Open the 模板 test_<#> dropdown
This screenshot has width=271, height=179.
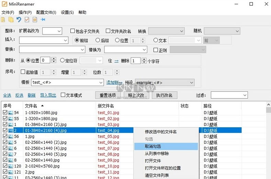click(x=101, y=82)
